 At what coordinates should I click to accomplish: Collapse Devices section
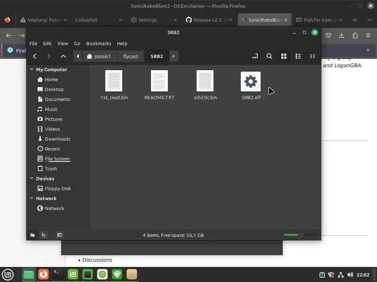click(x=32, y=178)
